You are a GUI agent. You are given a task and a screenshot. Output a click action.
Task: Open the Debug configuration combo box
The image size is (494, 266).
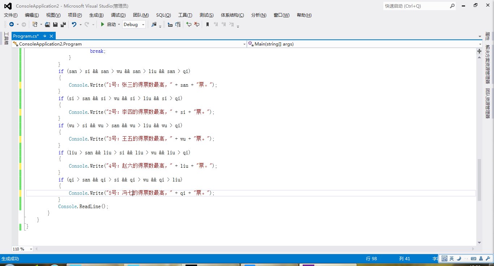134,25
